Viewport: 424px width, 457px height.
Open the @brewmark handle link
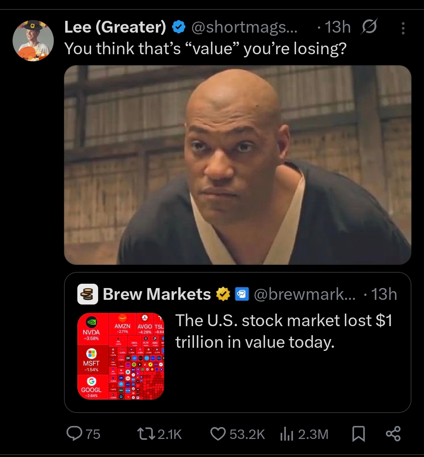click(305, 294)
